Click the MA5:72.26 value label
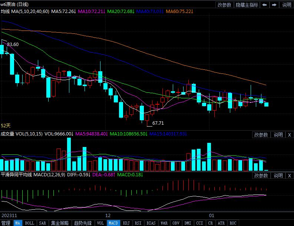This screenshot has height=226, width=294. (x=63, y=12)
